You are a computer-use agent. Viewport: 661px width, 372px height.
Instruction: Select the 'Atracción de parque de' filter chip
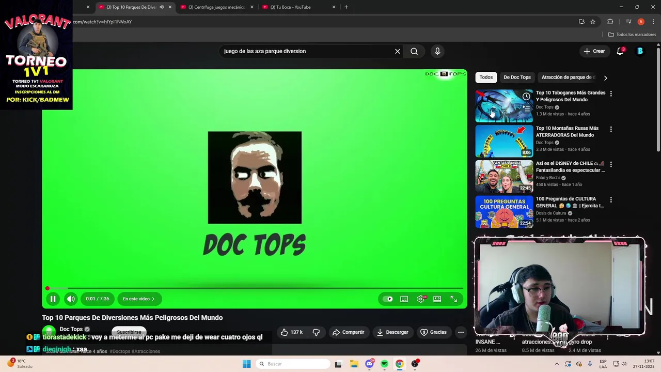click(568, 77)
